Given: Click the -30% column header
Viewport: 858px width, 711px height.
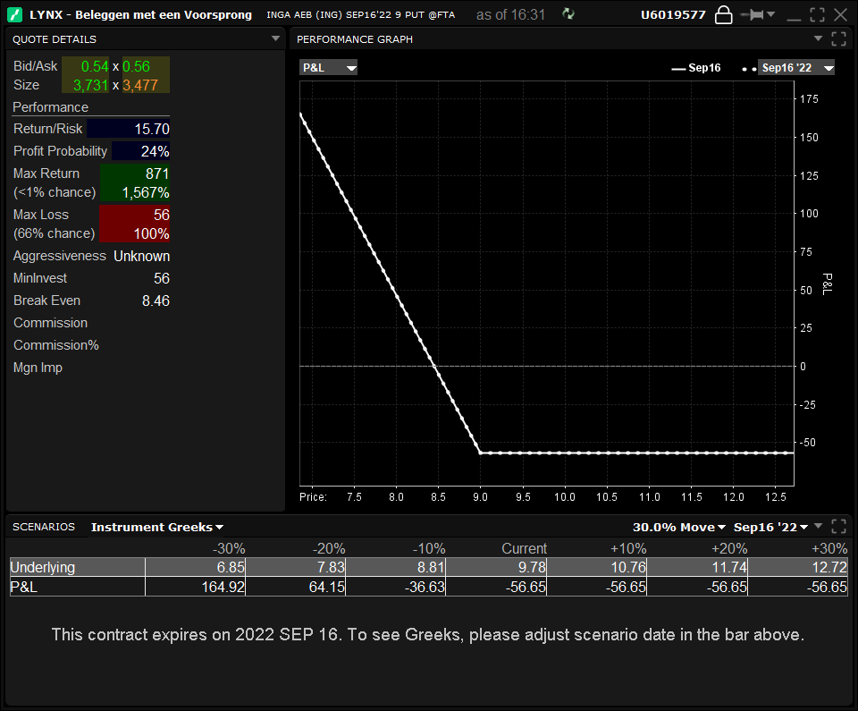Looking at the screenshot, I should point(229,548).
